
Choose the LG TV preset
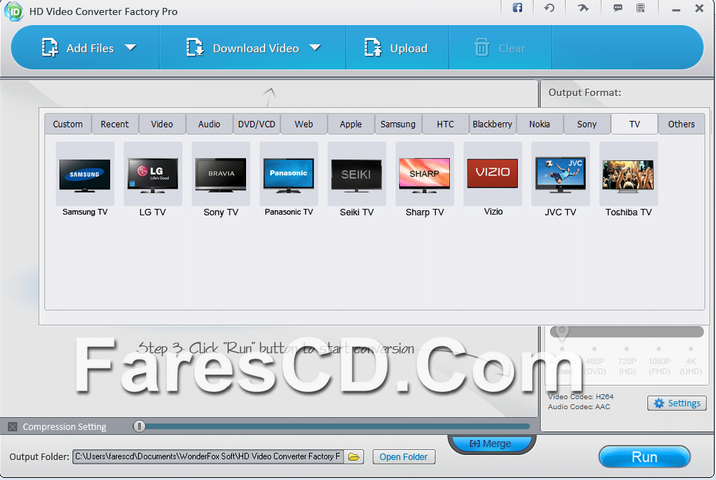click(x=153, y=174)
